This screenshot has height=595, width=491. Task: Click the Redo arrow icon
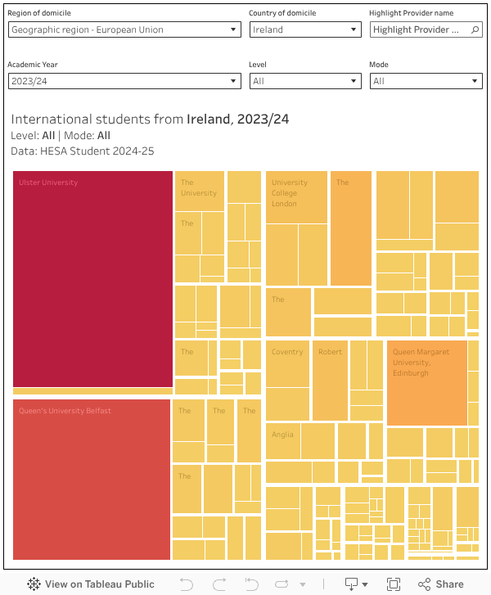click(x=218, y=584)
